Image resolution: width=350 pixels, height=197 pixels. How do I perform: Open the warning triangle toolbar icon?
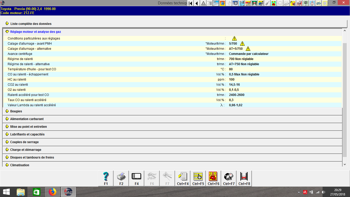click(x=203, y=3)
